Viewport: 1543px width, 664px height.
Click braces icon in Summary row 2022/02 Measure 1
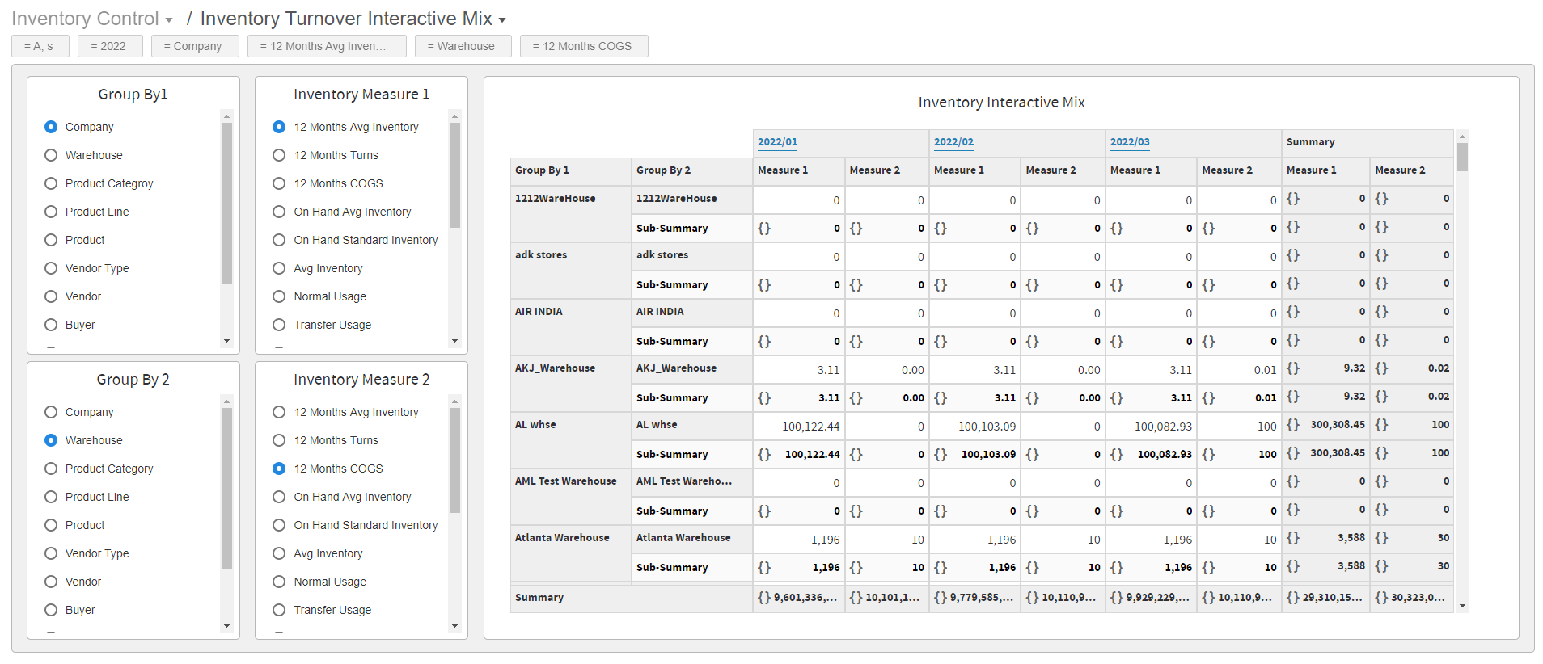pos(941,598)
